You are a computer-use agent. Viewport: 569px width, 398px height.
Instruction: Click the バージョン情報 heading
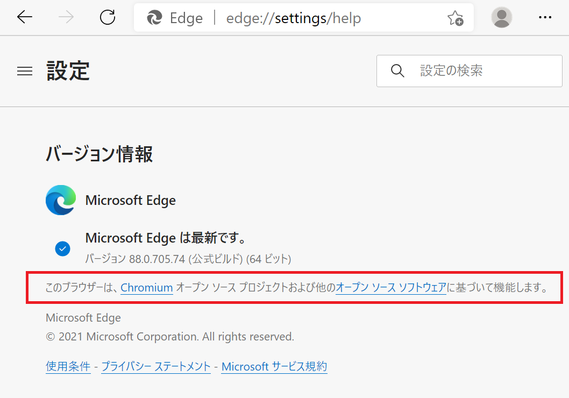99,154
